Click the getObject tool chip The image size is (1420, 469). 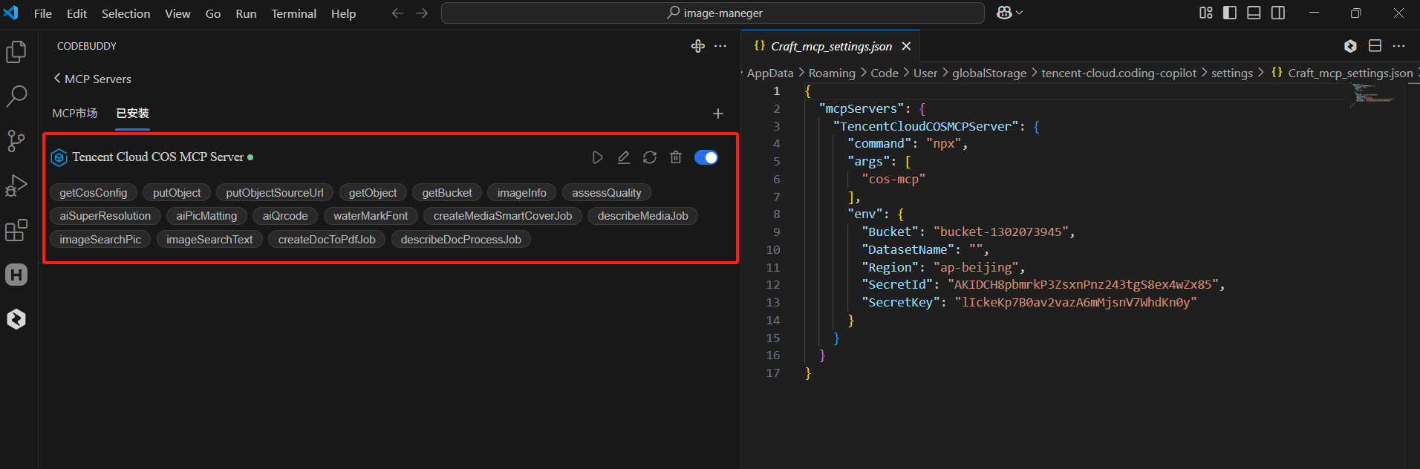(373, 193)
